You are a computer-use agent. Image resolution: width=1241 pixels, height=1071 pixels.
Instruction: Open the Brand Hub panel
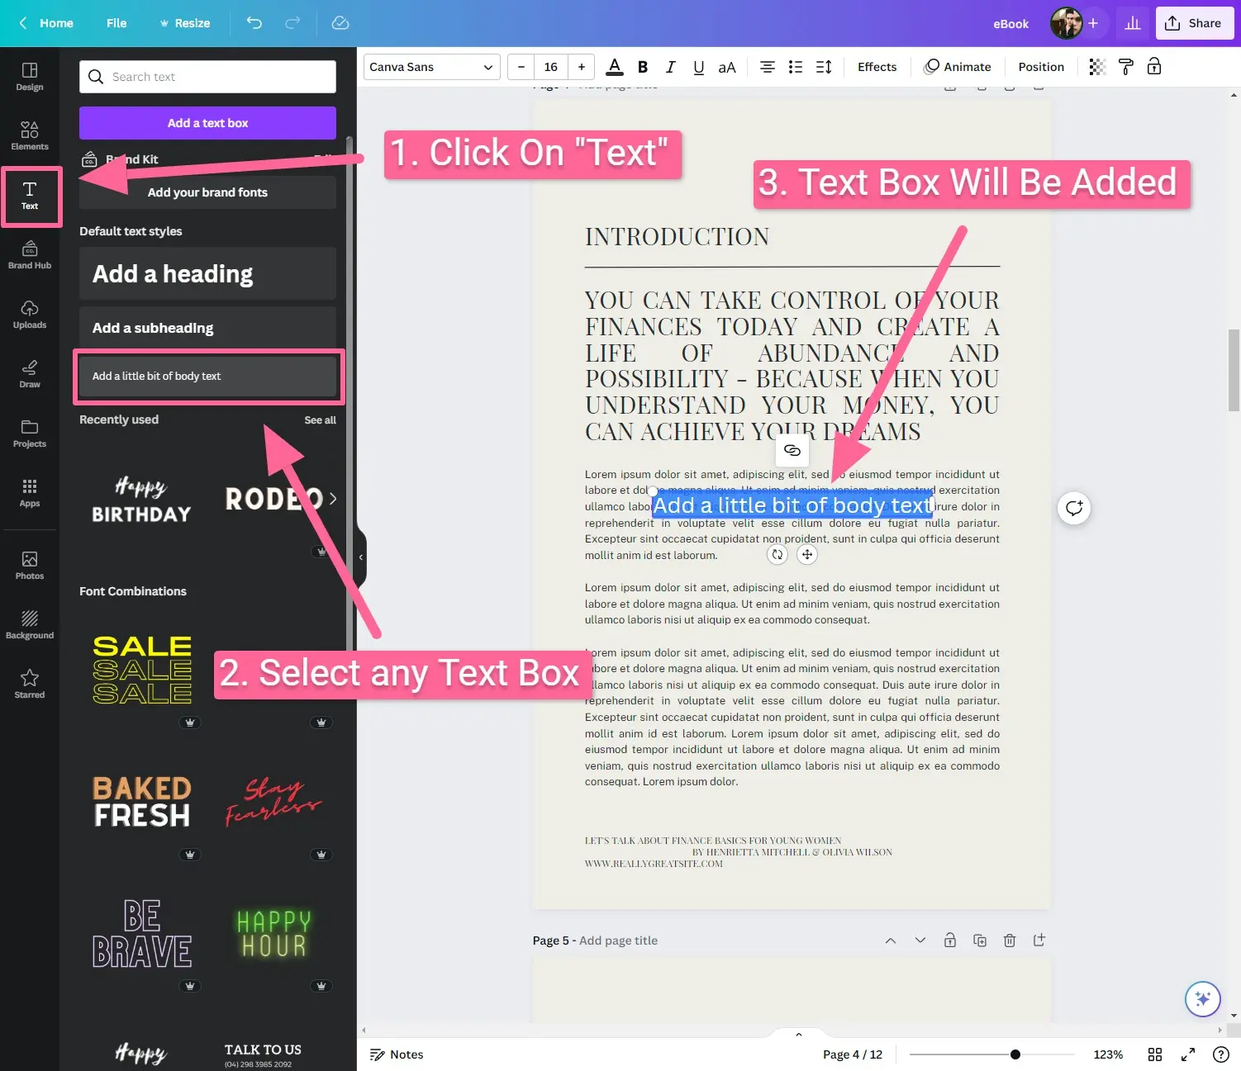30,255
